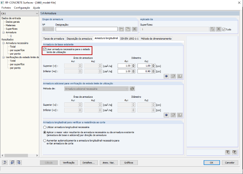243x174 pixels.
Task: Select Utilizar armadura longitudinal necessária radio option
Action: 45,127
